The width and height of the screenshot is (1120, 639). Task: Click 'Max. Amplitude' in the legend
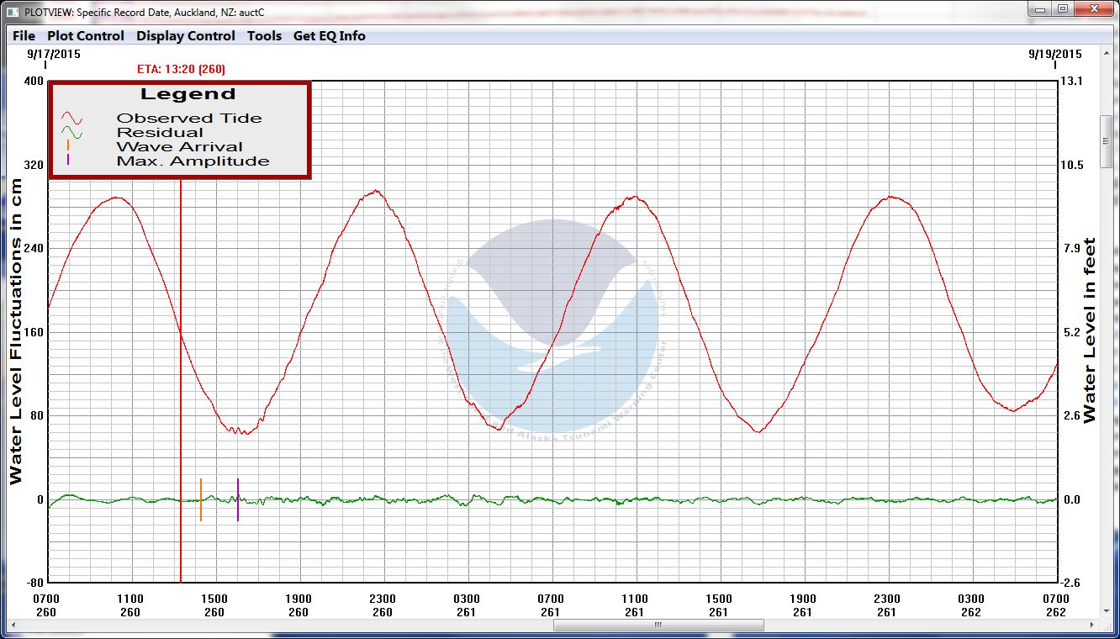(193, 161)
